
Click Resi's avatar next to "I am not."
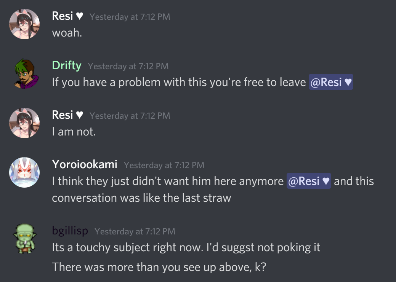click(24, 123)
